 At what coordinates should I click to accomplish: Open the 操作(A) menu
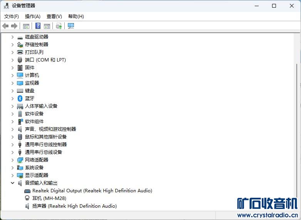33,17
